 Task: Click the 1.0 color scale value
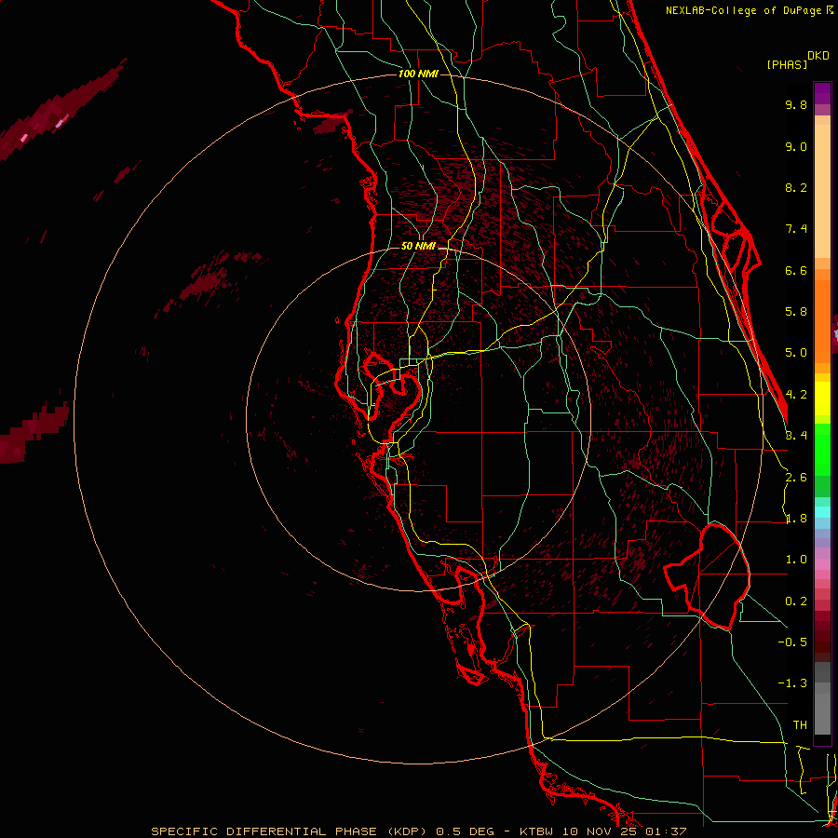coord(796,560)
